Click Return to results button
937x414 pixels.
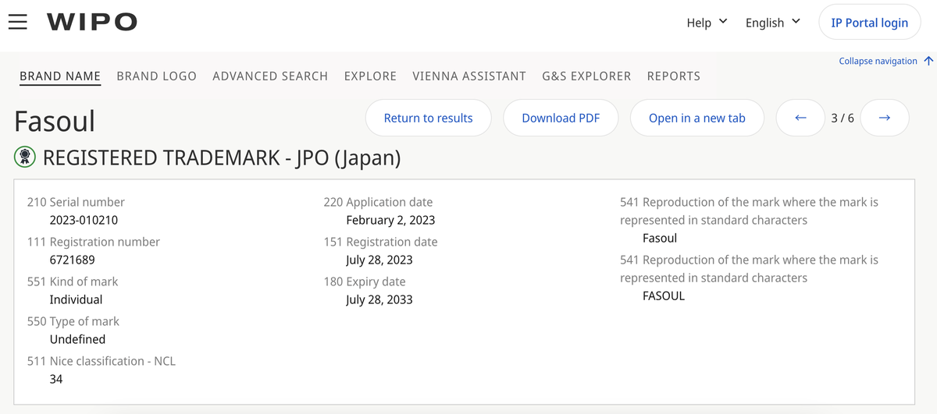pyautogui.click(x=429, y=118)
